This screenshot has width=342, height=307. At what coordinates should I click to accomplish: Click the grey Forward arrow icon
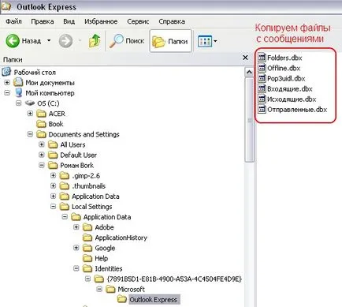pos(65,41)
